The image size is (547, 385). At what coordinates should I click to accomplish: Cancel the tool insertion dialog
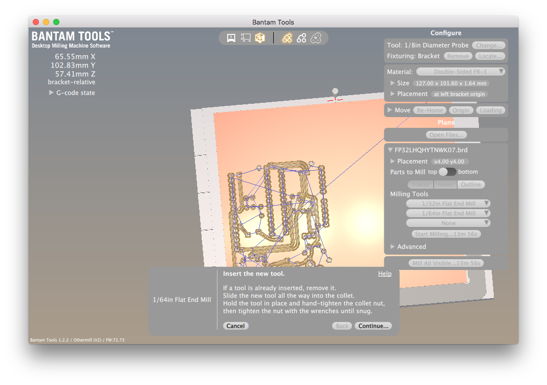tap(235, 326)
